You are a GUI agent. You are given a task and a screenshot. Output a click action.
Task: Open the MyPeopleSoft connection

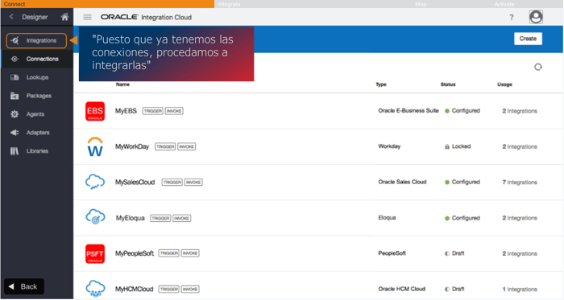pyautogui.click(x=135, y=253)
